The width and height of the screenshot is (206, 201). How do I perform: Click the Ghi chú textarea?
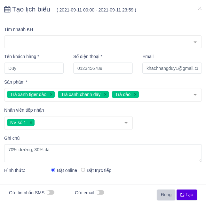point(103,153)
